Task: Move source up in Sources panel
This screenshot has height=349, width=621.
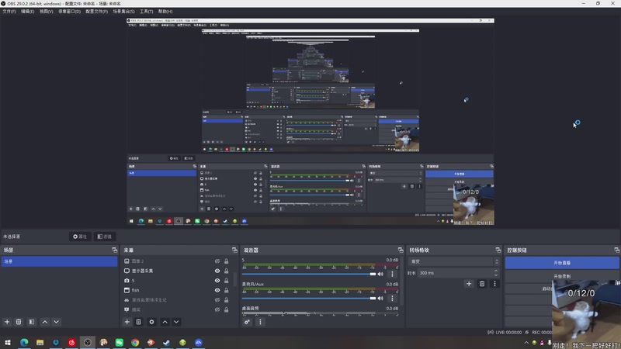Action: click(165, 322)
